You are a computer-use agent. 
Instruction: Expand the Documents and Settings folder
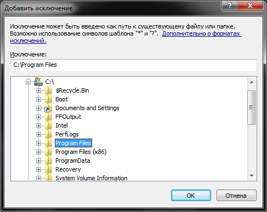38,108
